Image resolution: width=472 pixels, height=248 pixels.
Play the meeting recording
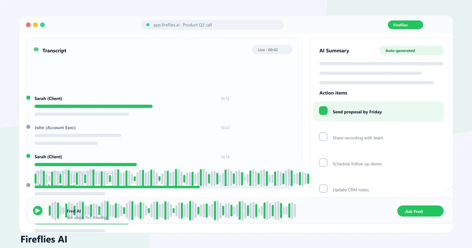point(38,211)
